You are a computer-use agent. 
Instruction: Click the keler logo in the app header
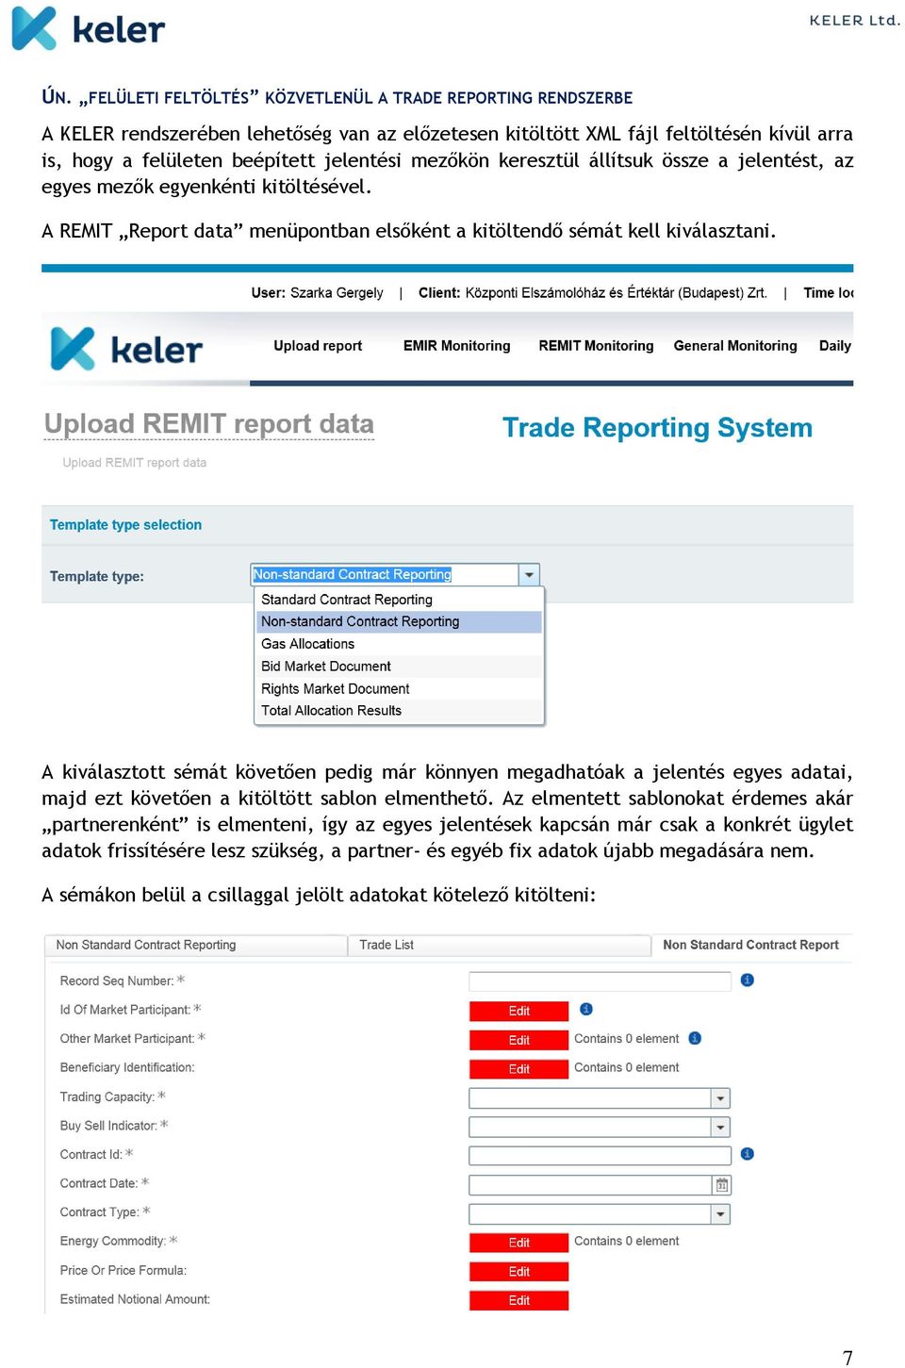pos(126,349)
